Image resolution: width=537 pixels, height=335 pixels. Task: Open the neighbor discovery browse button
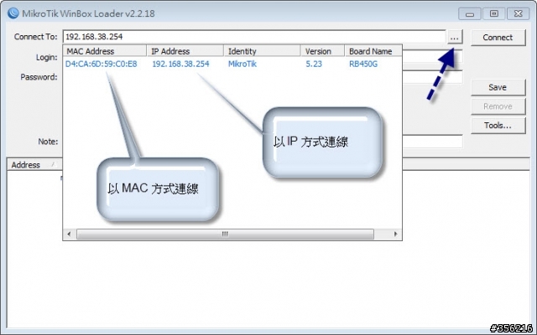point(454,38)
